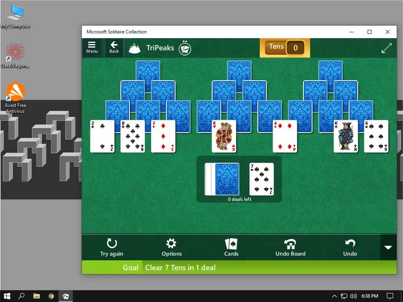Image resolution: width=403 pixels, height=302 pixels.
Task: Open game Options gear
Action: [x=172, y=247]
